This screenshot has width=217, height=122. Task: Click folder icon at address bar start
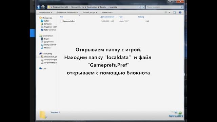click(49, 7)
